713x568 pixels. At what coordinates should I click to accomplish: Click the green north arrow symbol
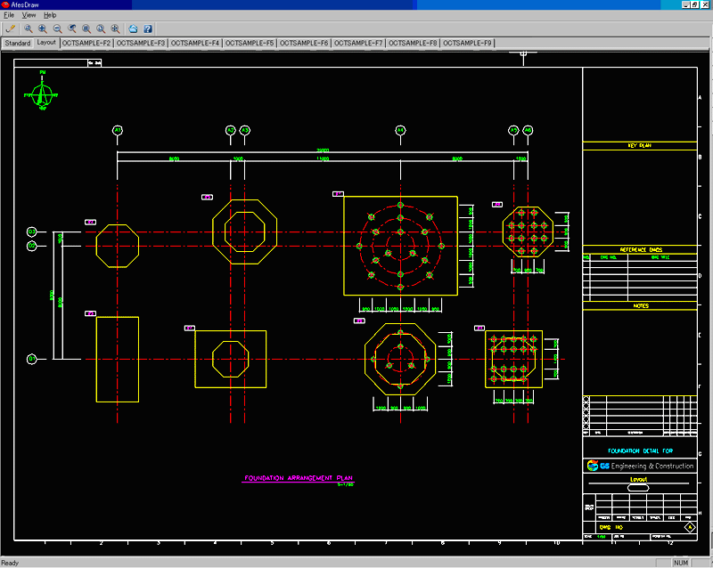(42, 94)
